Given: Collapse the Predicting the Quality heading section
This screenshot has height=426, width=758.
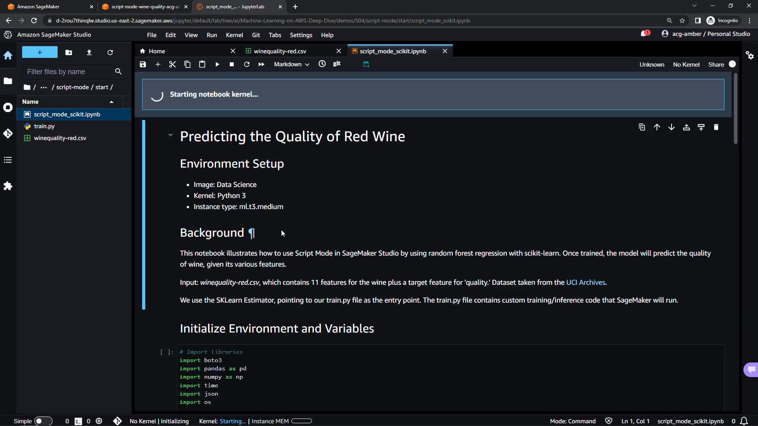Looking at the screenshot, I should tap(170, 135).
